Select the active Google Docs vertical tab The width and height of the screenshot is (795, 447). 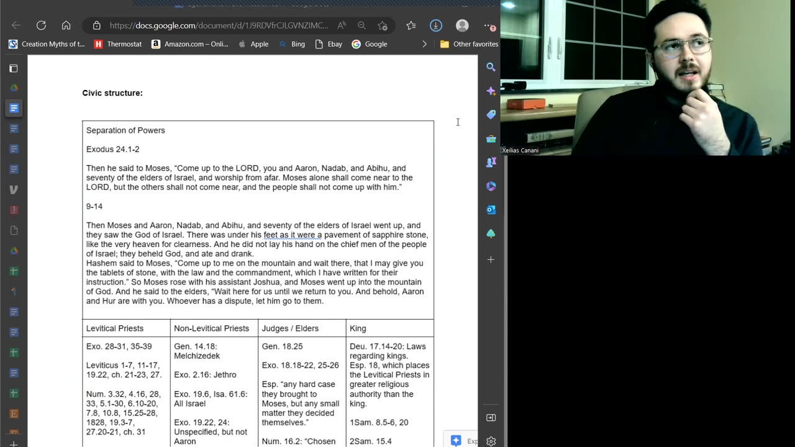(14, 108)
